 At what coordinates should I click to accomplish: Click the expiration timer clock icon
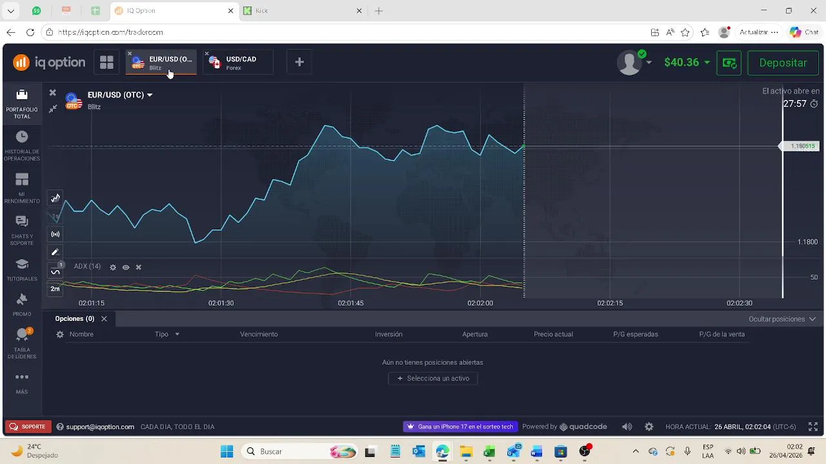click(x=814, y=104)
